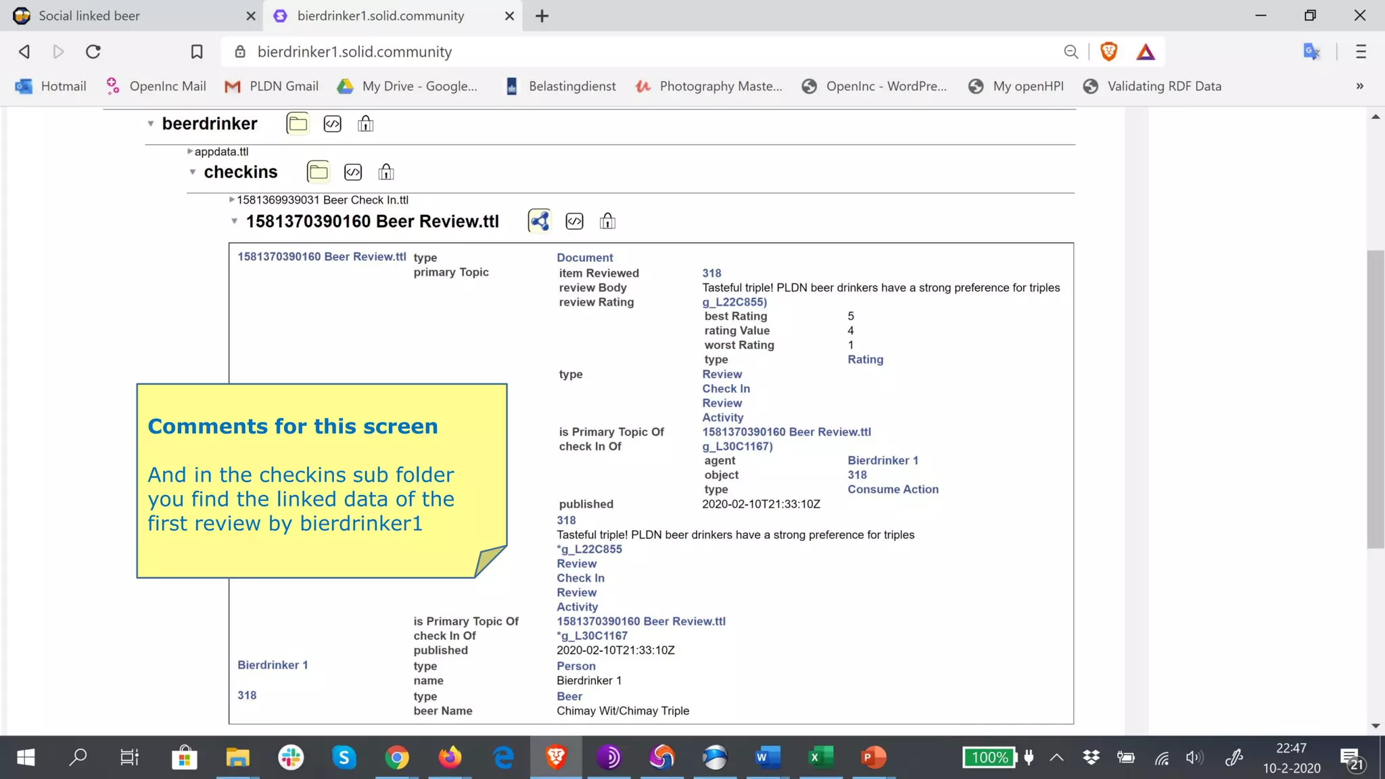Open Windows search from the taskbar
The image size is (1385, 779).
78,757
